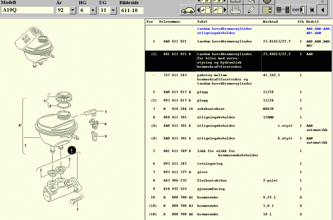
Task: Click the car vehicle selection icon
Action: 188,10
